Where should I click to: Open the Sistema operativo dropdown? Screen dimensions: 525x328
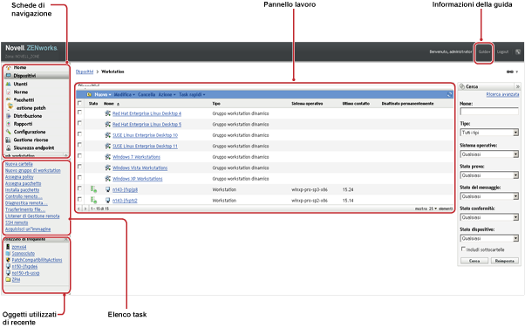489,154
